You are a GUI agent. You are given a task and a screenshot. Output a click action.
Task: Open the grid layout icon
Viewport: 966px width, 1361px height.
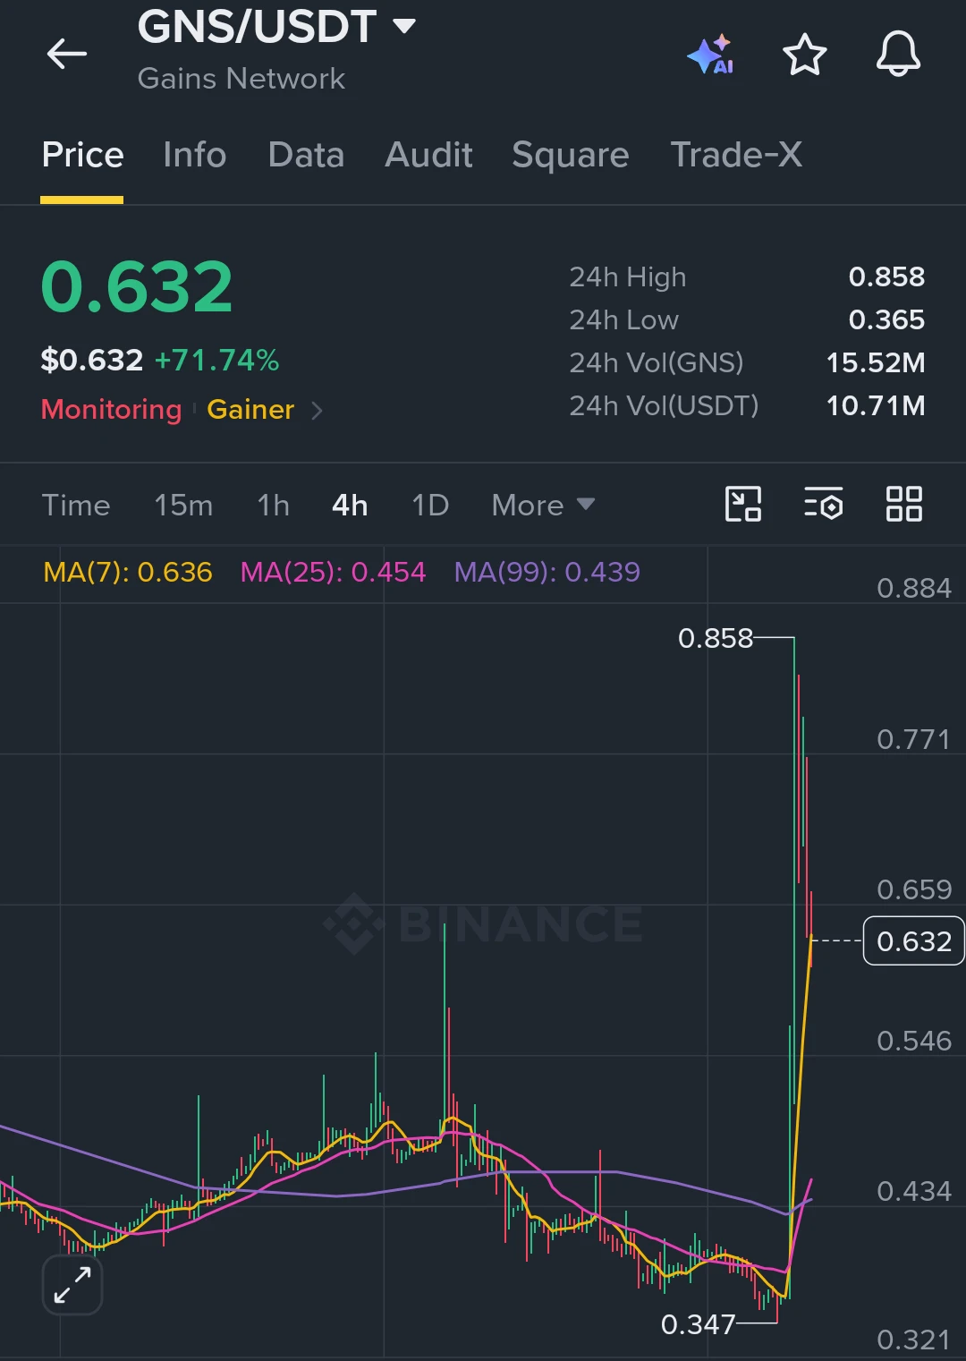point(903,504)
